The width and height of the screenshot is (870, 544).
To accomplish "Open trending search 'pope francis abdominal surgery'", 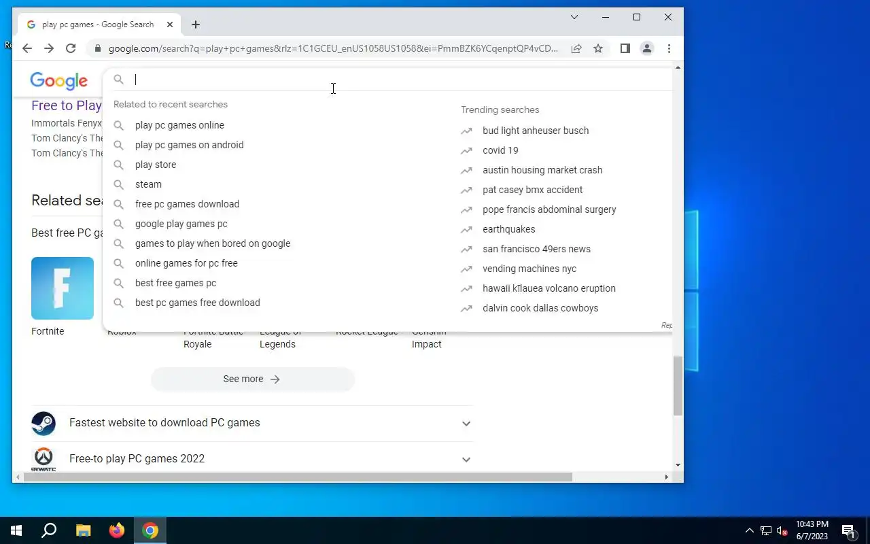I will [x=549, y=209].
